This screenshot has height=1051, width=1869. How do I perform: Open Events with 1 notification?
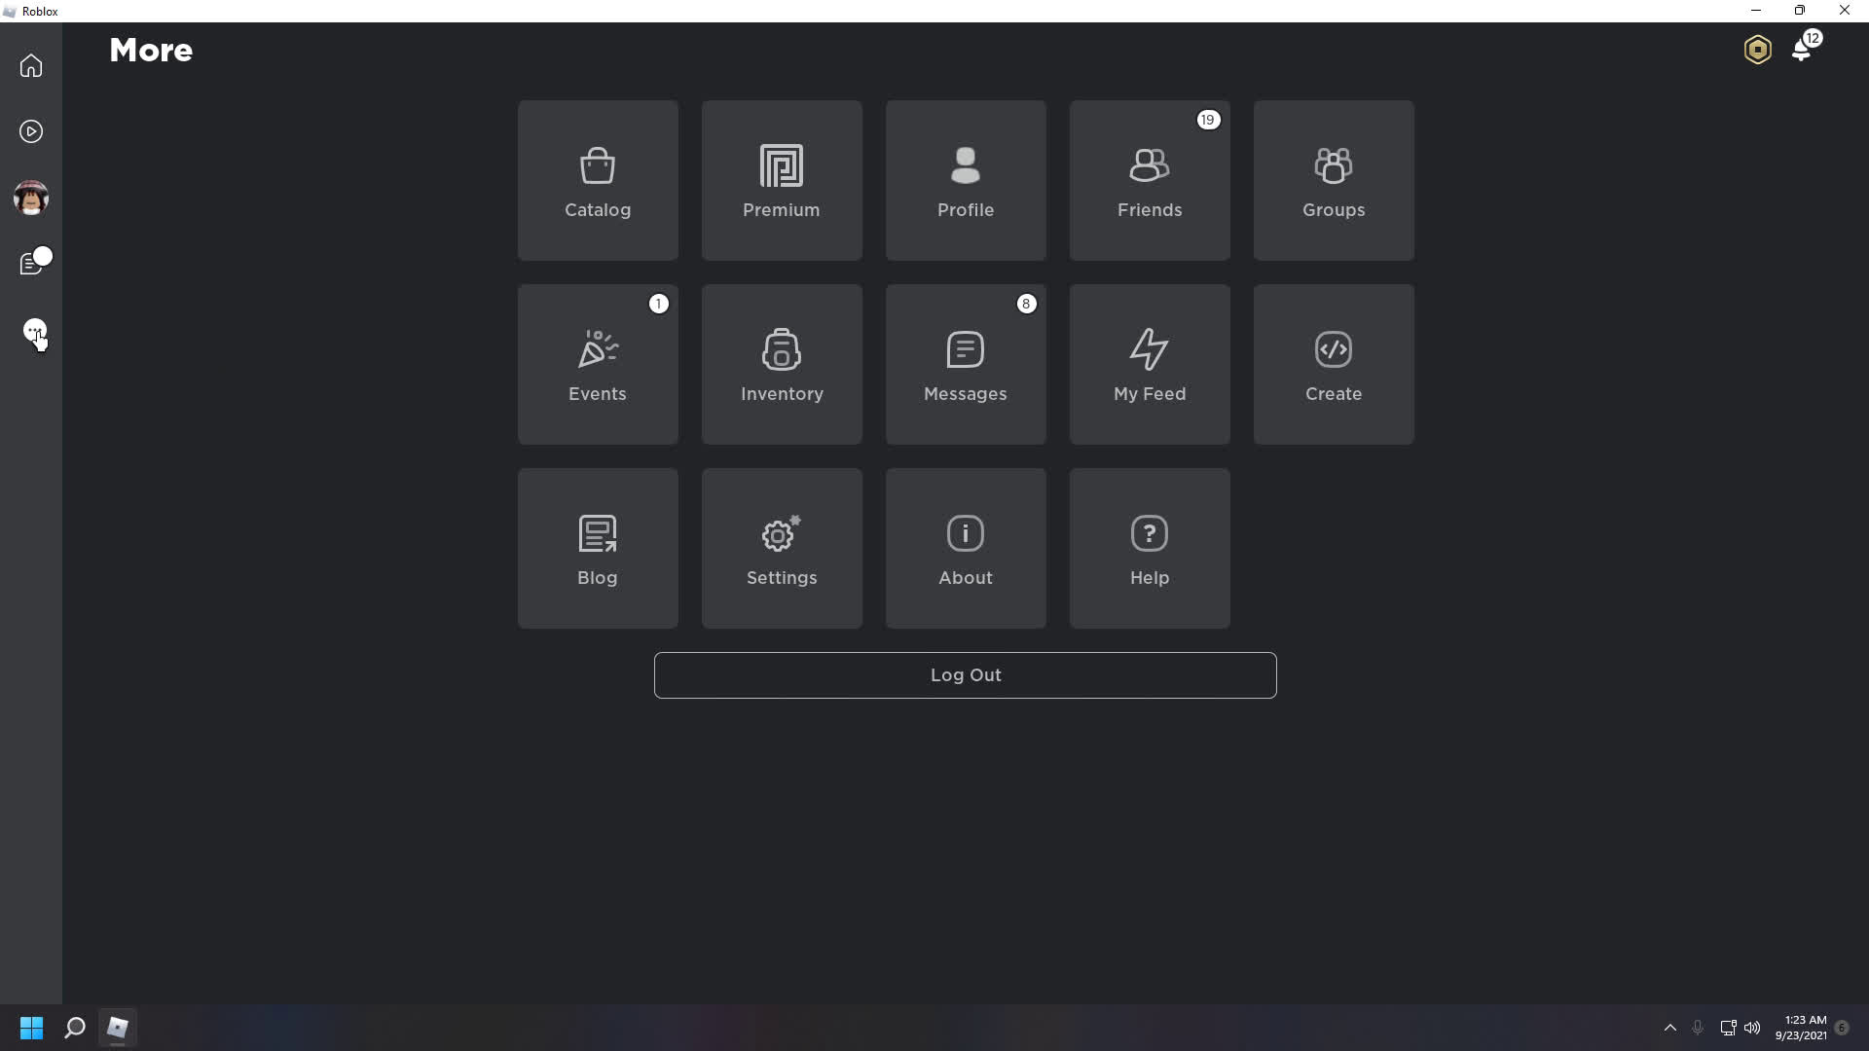[x=597, y=365]
